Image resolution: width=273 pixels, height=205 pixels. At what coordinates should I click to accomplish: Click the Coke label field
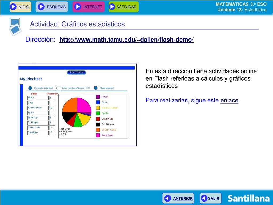[x=38, y=103]
